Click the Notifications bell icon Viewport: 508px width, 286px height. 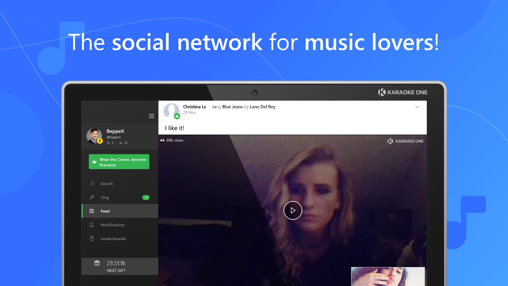pos(92,225)
